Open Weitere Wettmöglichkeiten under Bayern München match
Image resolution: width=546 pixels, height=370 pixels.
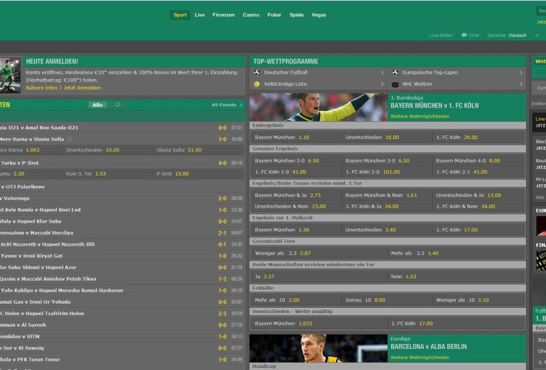(x=420, y=116)
